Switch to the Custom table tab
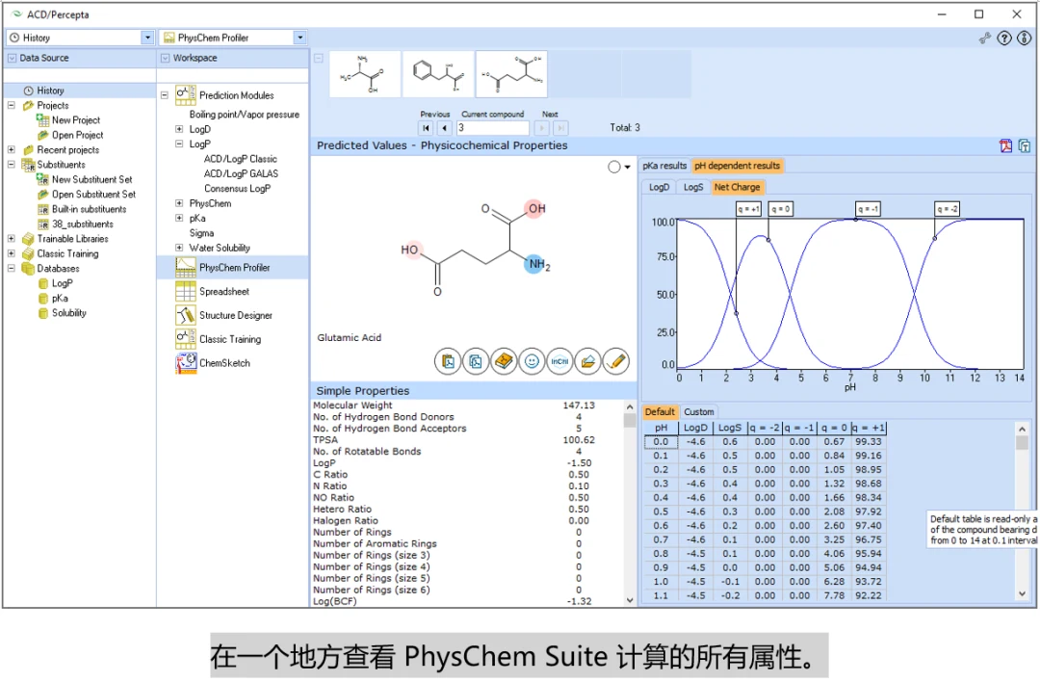 click(x=699, y=412)
